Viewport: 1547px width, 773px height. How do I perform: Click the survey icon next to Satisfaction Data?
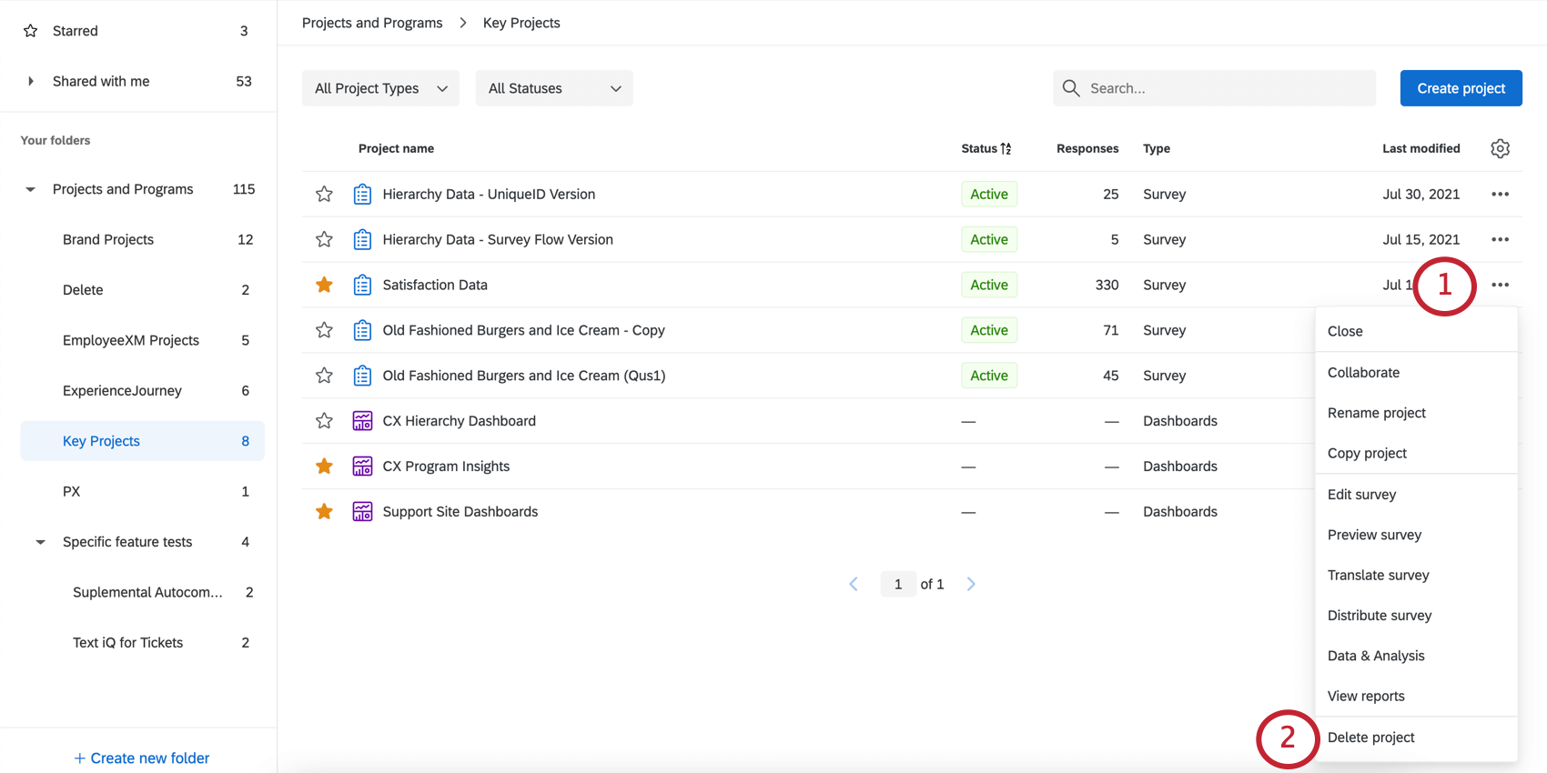[362, 285]
